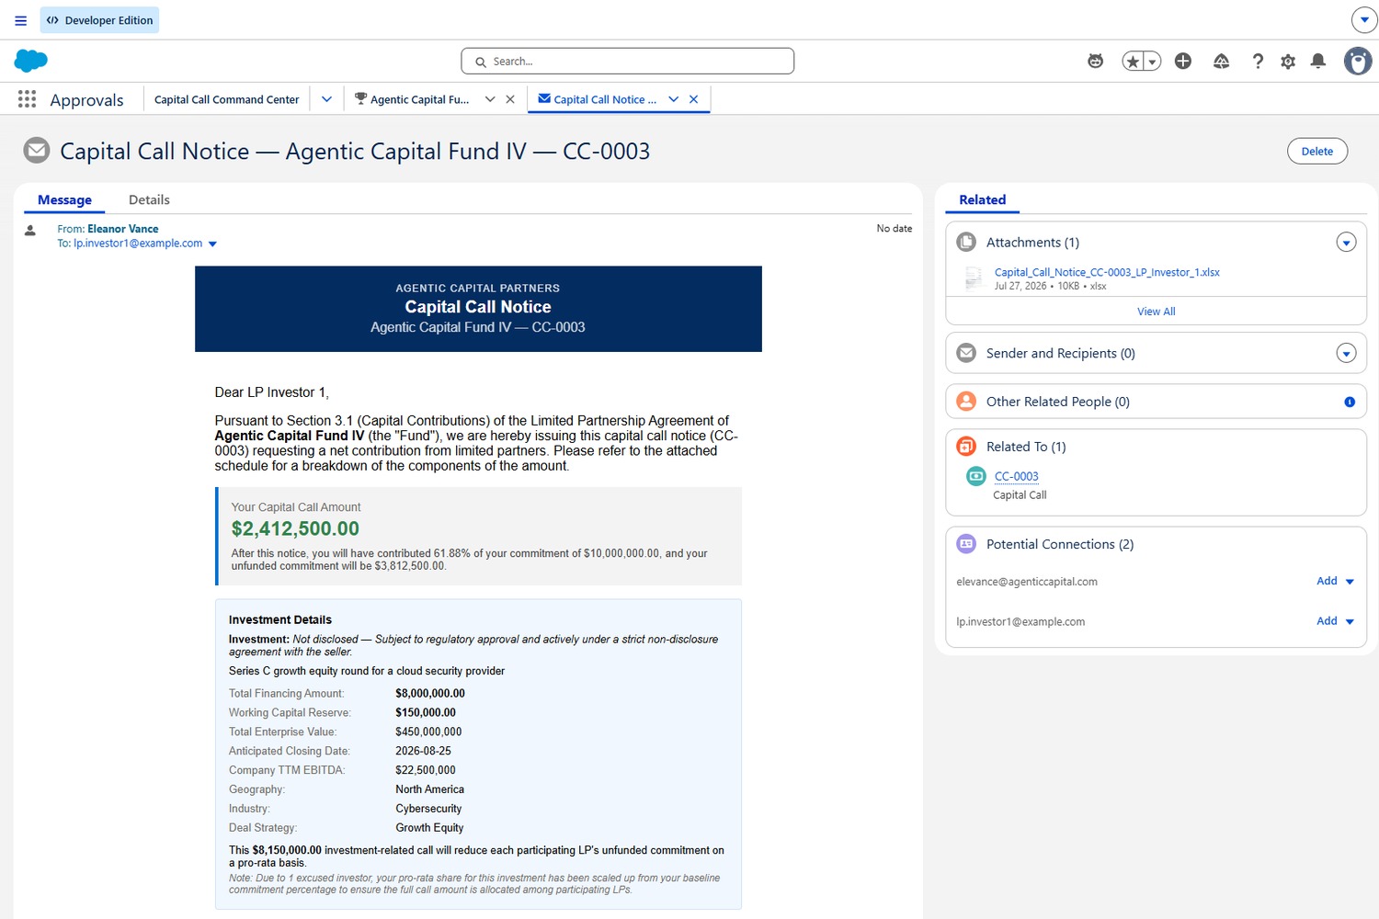Add lp.investor1@example.com as a connection

(1327, 621)
